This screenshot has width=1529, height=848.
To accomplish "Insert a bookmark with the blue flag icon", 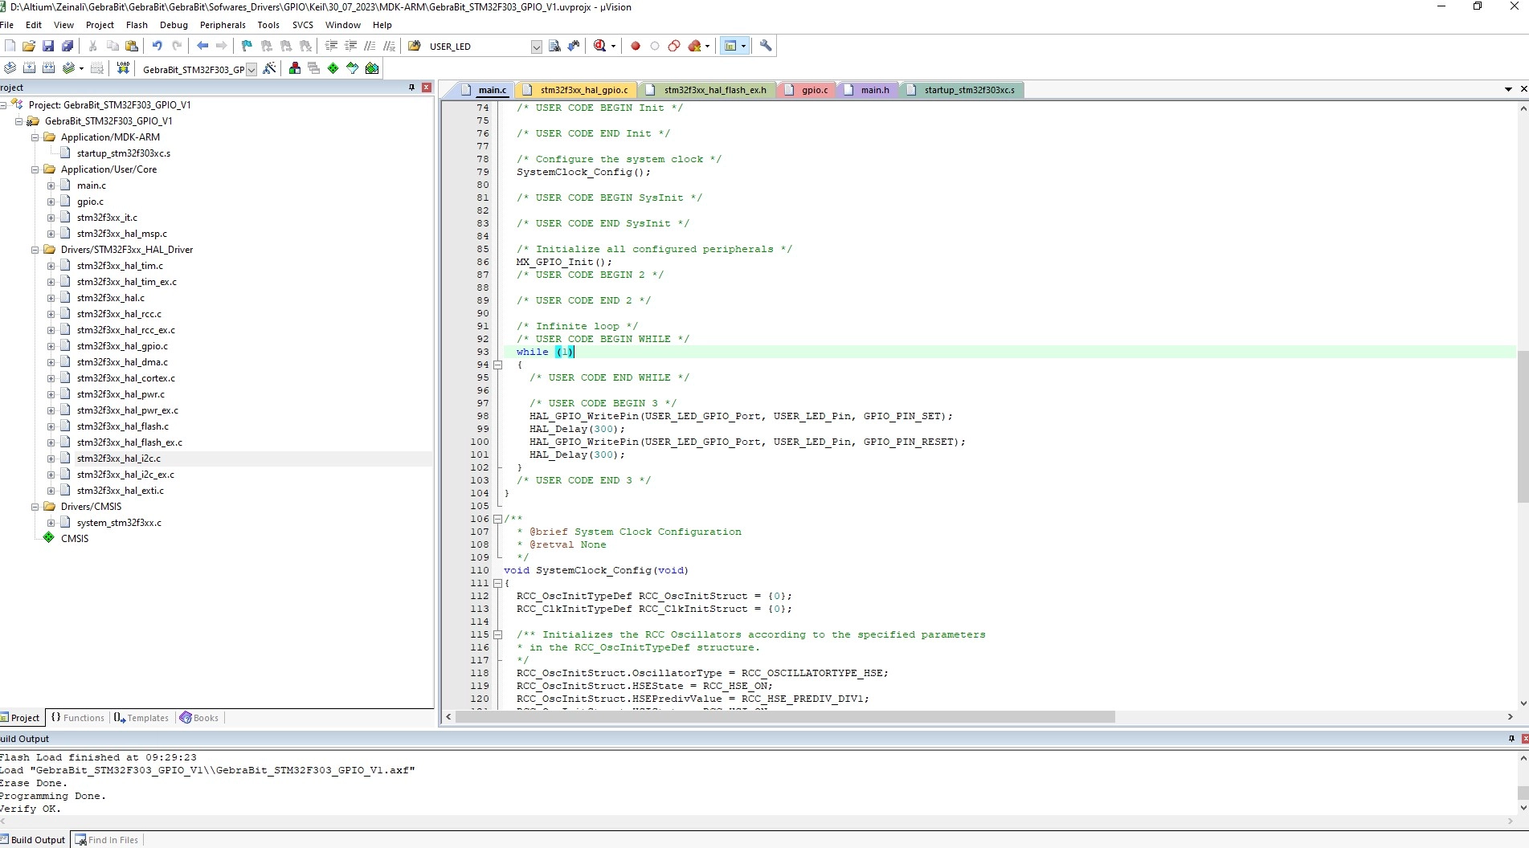I will tap(247, 46).
